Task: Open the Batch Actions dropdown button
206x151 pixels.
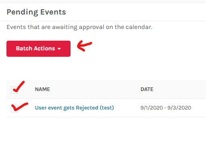Action: [38, 49]
